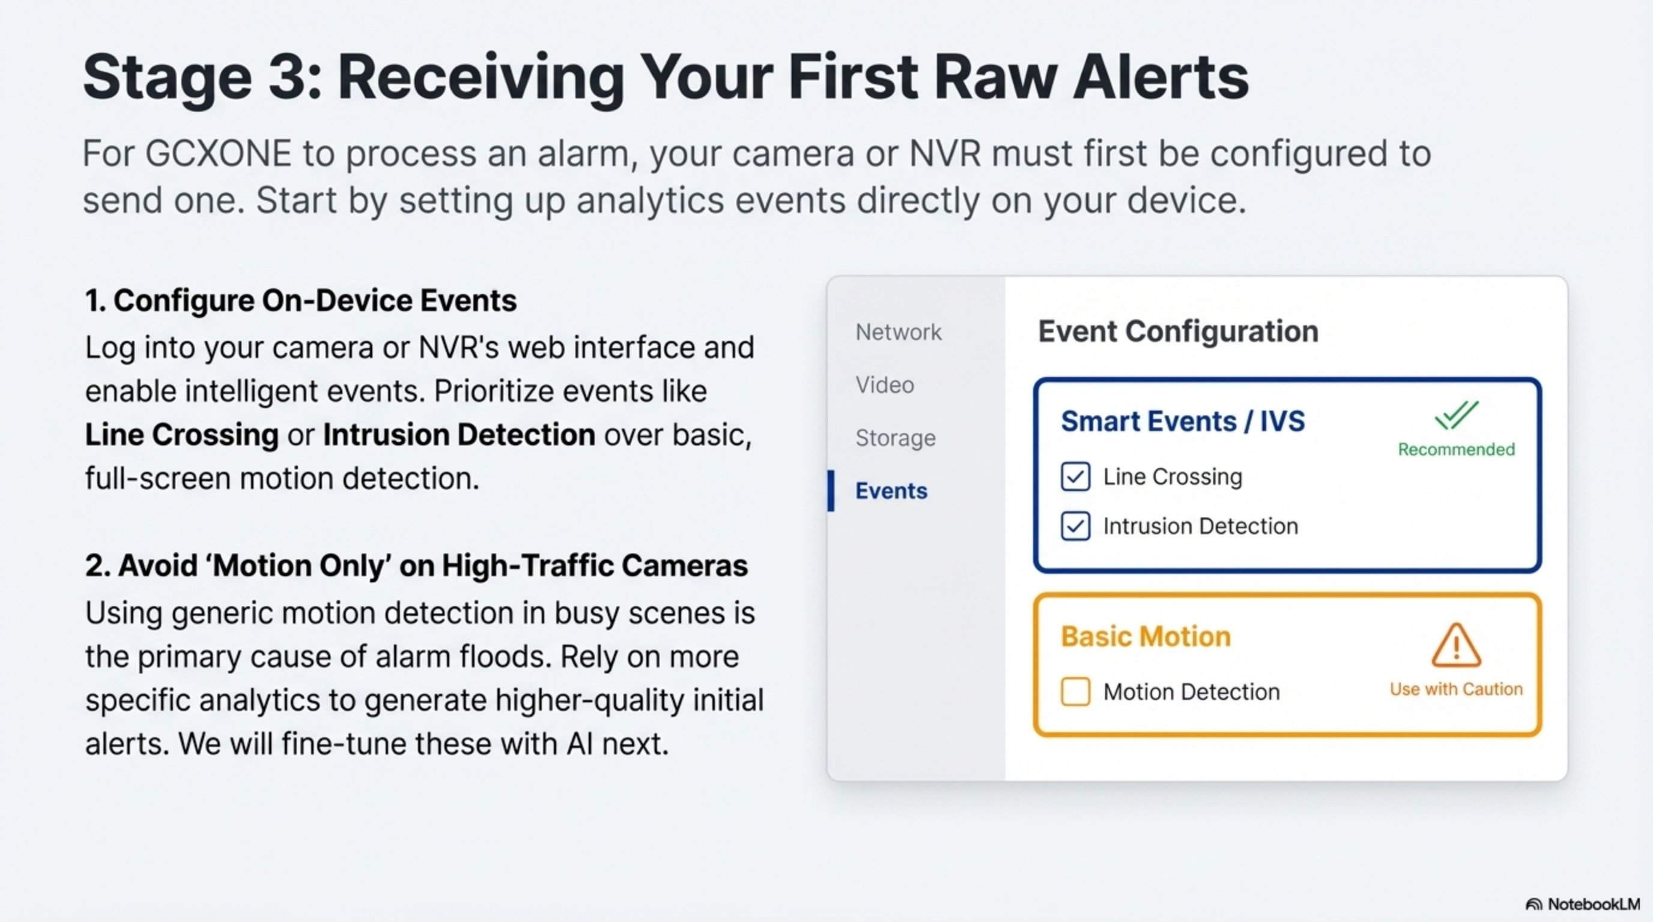Click the Event Configuration panel title
Screen dimensions: 1653x922
1178,331
